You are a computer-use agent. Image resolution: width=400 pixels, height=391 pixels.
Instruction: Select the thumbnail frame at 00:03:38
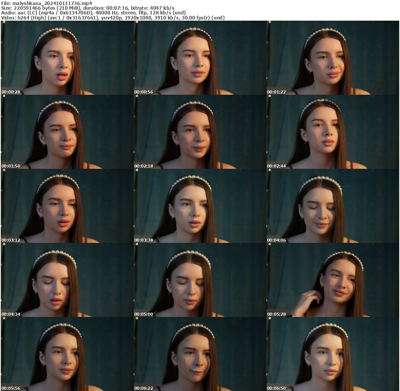pyautogui.click(x=200, y=206)
